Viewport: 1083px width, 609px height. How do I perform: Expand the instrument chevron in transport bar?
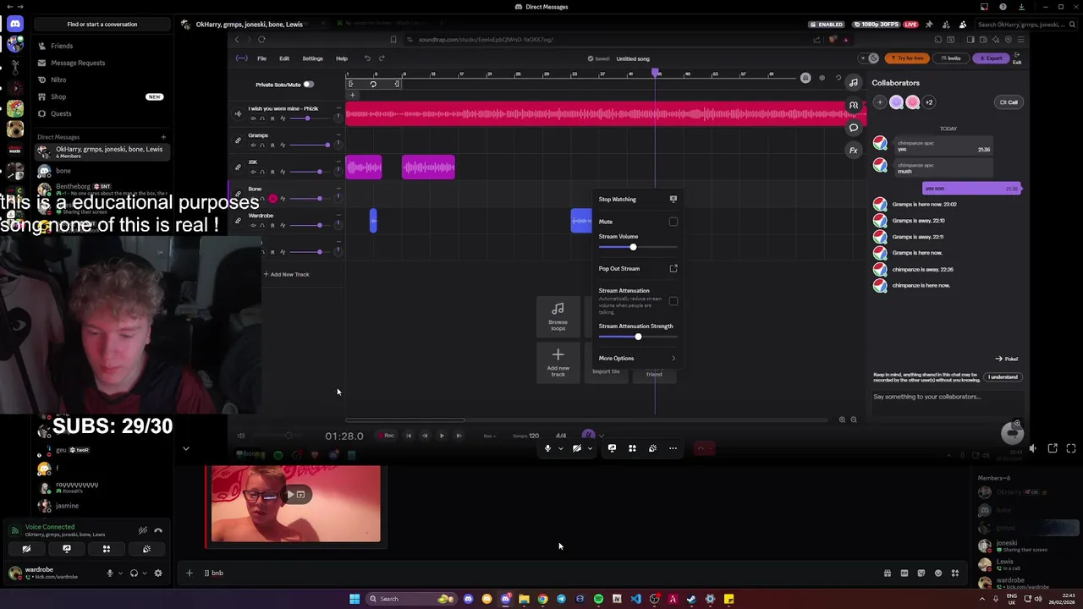point(602,436)
